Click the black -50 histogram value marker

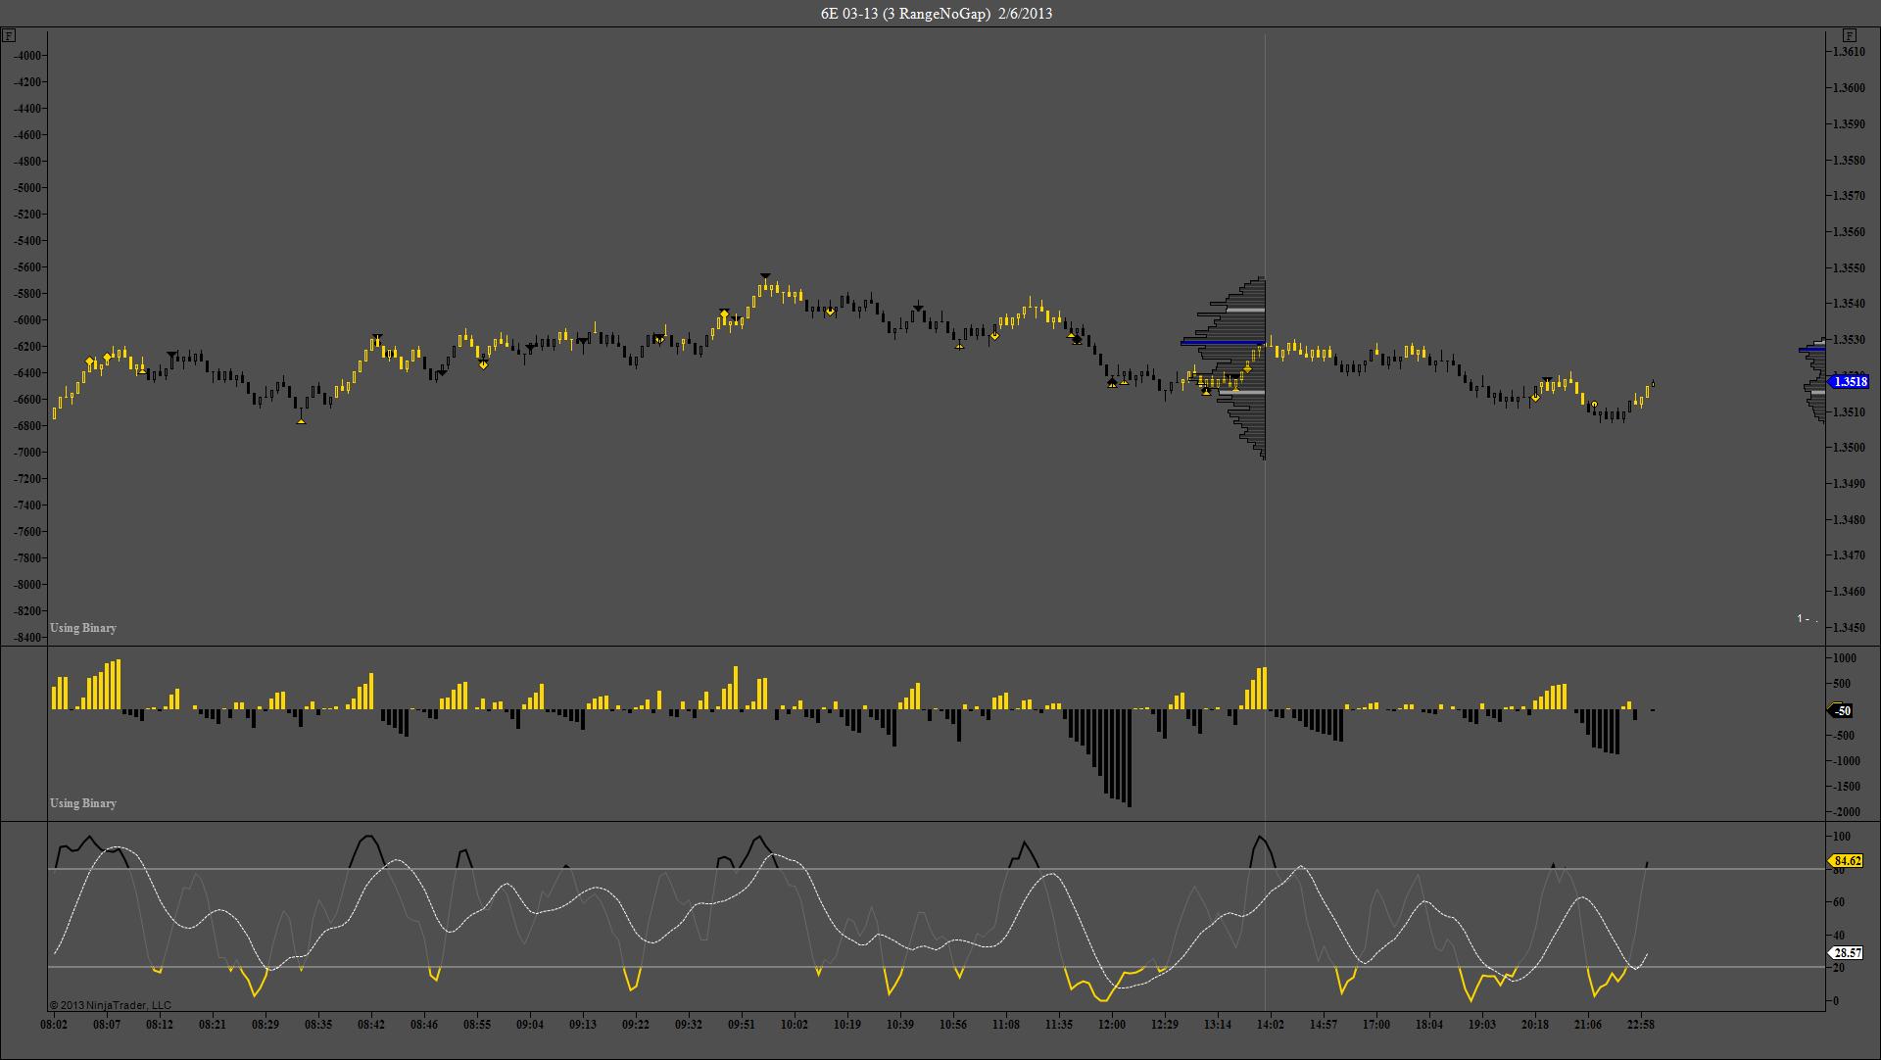point(1843,710)
